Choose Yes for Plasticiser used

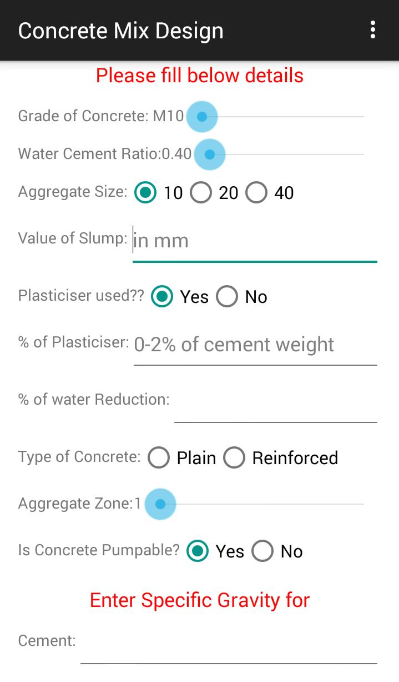160,297
